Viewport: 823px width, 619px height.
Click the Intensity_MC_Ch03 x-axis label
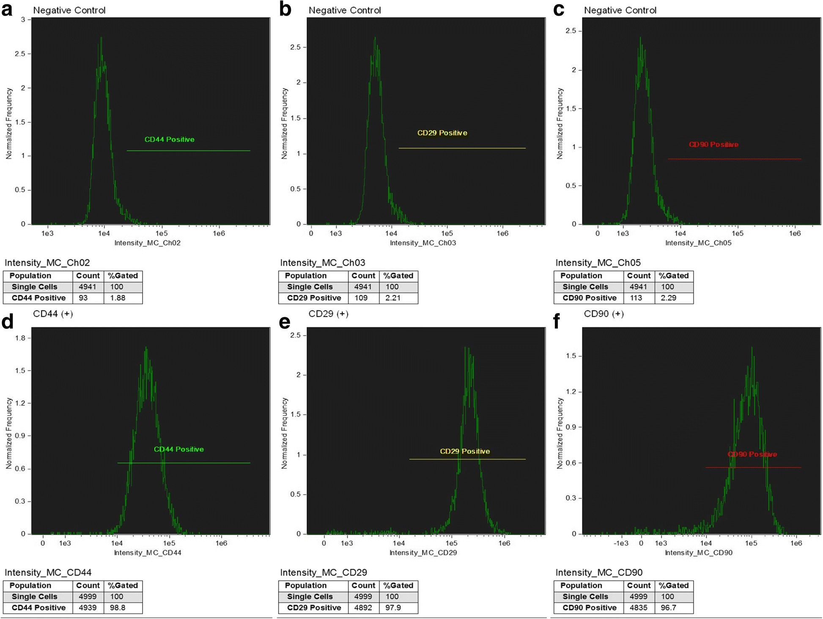point(423,243)
